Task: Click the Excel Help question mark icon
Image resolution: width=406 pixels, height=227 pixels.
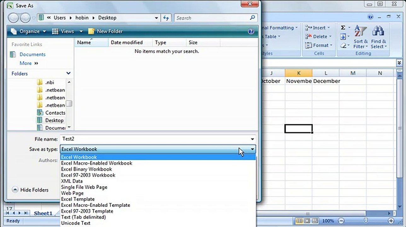Action: point(371,17)
